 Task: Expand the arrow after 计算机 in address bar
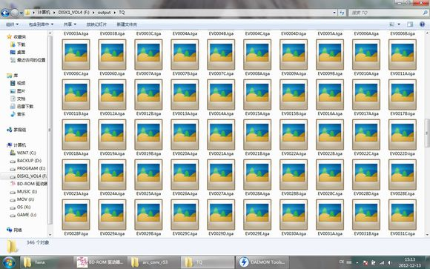54,13
